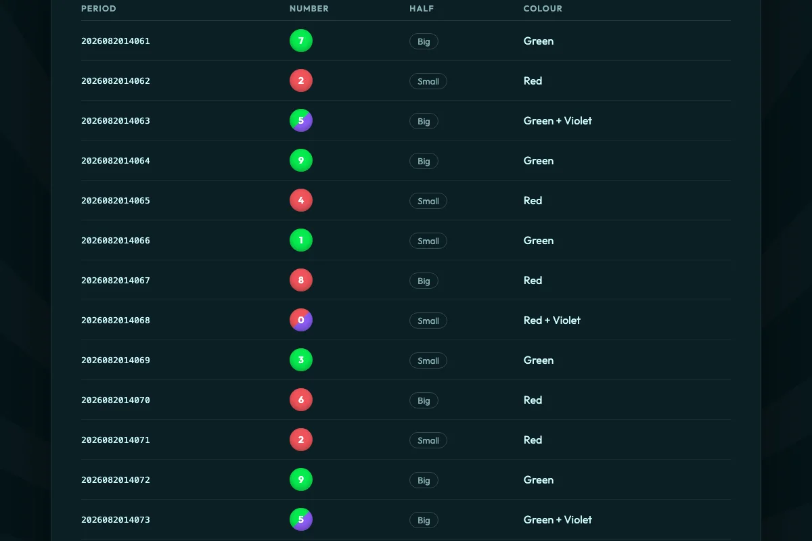Click the green 3 number ball
This screenshot has height=541, width=812.
click(301, 360)
